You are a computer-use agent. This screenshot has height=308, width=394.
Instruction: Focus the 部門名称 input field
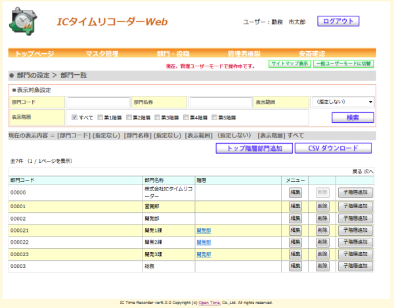point(221,102)
